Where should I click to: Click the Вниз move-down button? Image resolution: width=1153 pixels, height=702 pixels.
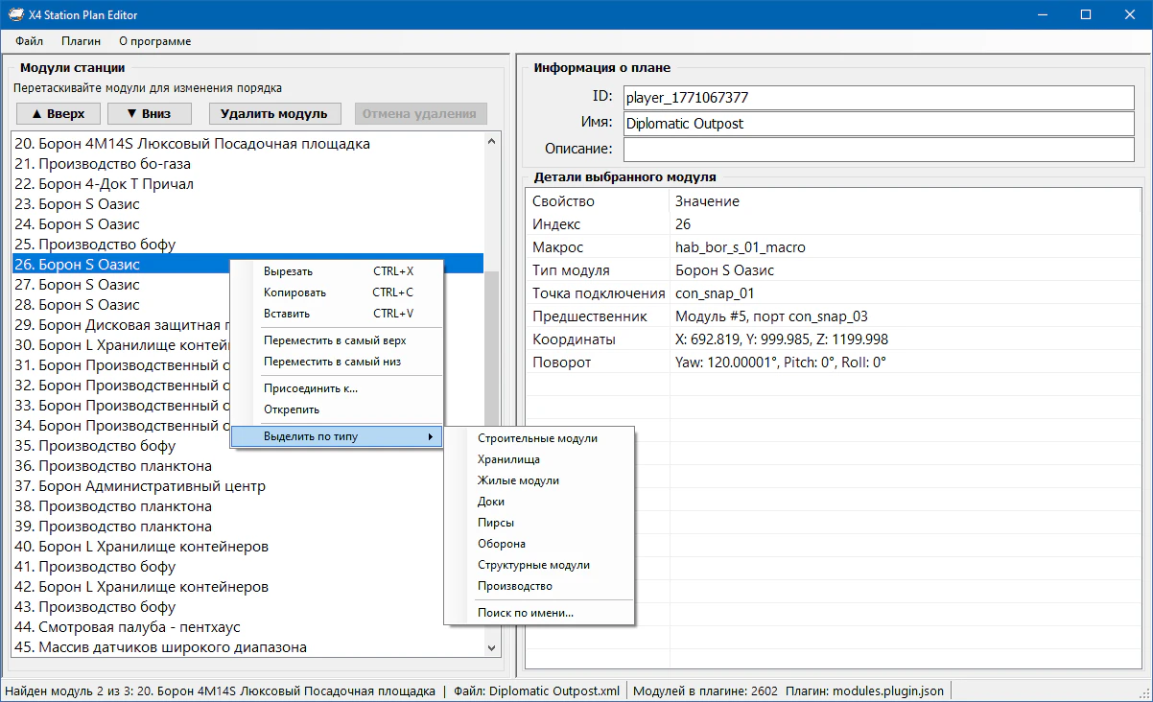pos(149,113)
